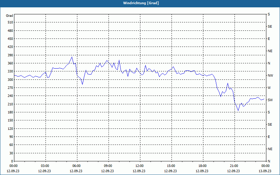Click the 00:00 label above 13.09.23
This screenshot has width=280, height=175.
[x=266, y=166]
